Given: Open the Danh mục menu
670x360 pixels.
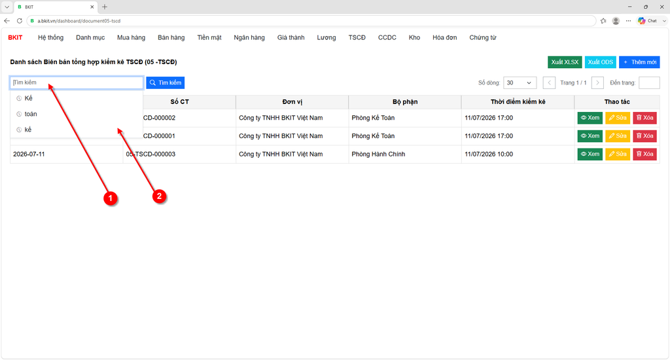Looking at the screenshot, I should click(x=90, y=37).
